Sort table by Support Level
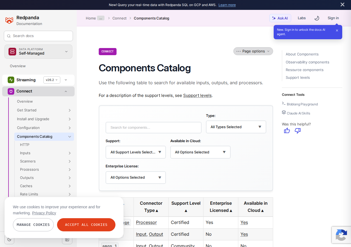Image resolution: width=351 pixels, height=247 pixels. [186, 207]
